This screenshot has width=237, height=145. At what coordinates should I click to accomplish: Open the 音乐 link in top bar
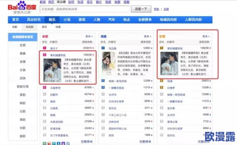(x=90, y=2)
